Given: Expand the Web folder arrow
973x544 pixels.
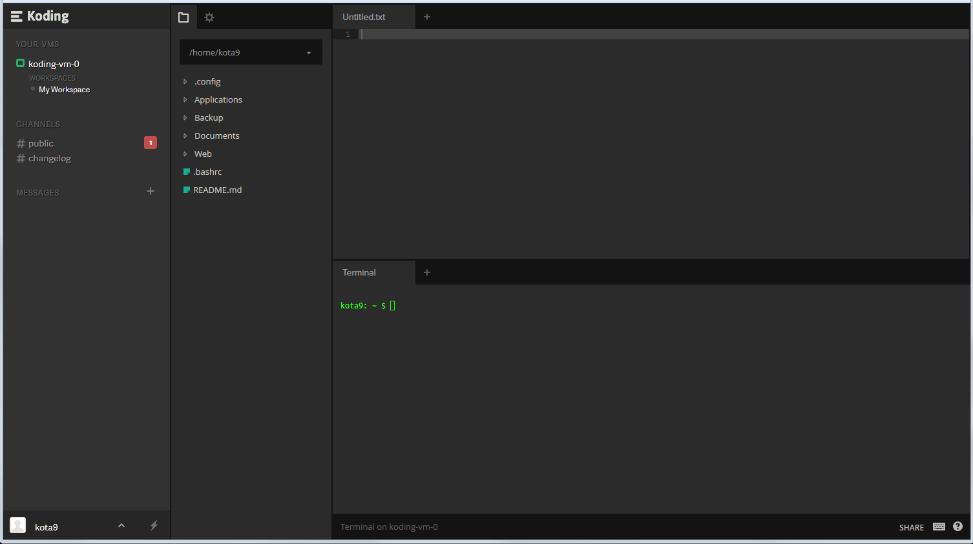Looking at the screenshot, I should [x=185, y=154].
